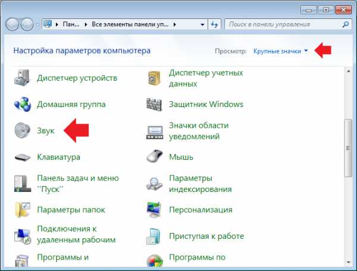
Task: Open the Крупные значки view dropdown
Action: pyautogui.click(x=280, y=51)
